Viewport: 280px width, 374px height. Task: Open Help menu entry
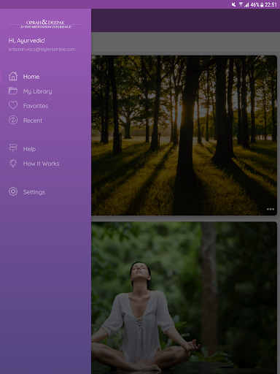[x=29, y=149]
